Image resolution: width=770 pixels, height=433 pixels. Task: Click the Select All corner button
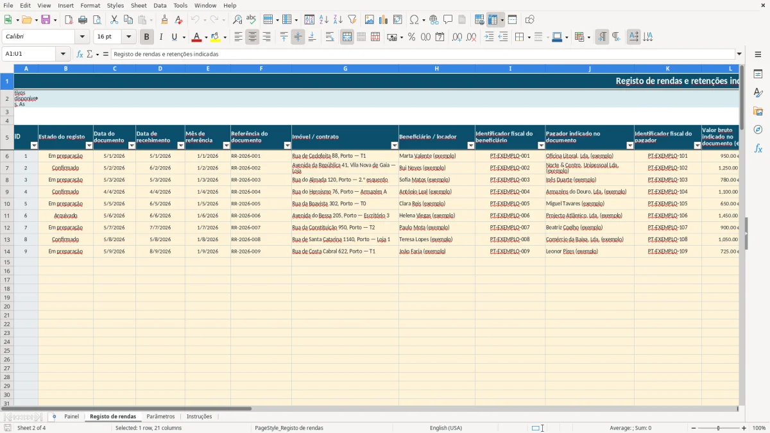[x=7, y=68]
